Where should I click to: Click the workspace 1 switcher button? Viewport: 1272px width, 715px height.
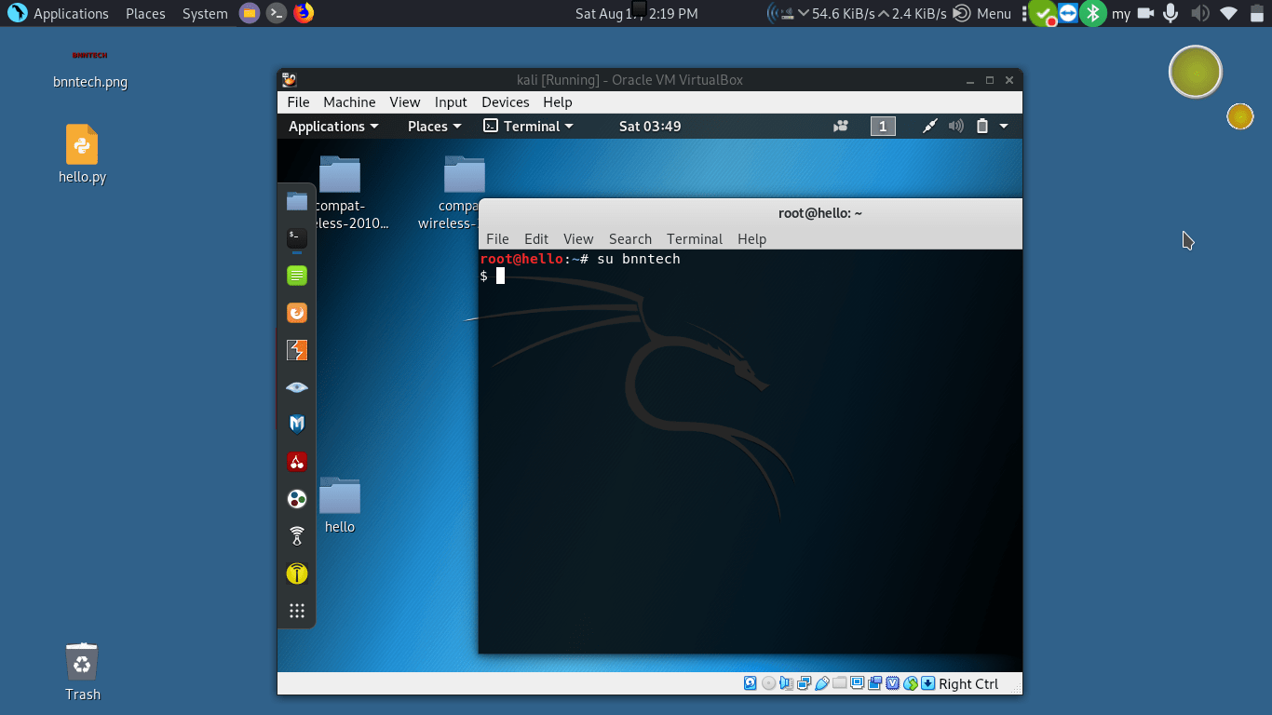tap(883, 127)
